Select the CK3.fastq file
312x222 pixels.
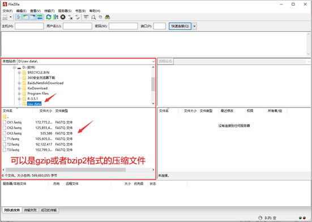click(14, 133)
